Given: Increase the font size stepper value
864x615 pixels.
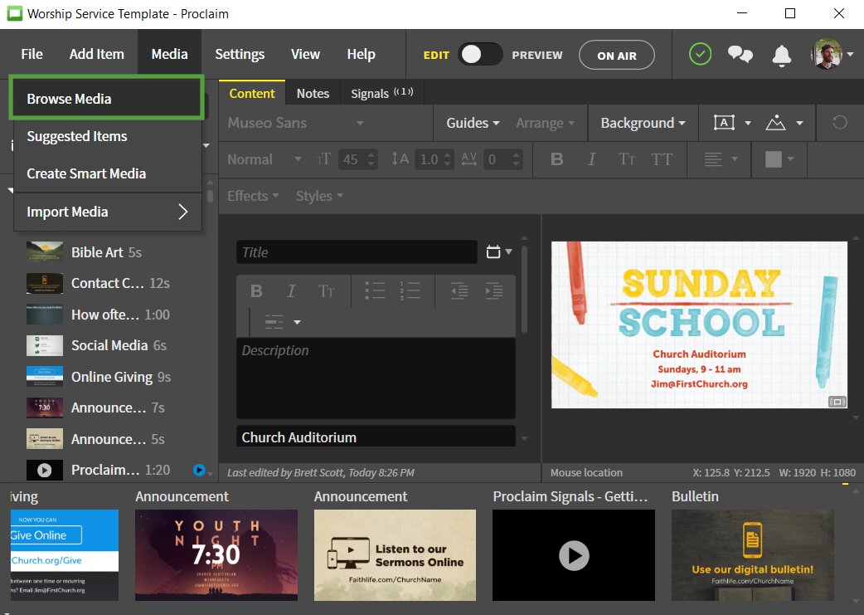Looking at the screenshot, I should coord(371,155).
